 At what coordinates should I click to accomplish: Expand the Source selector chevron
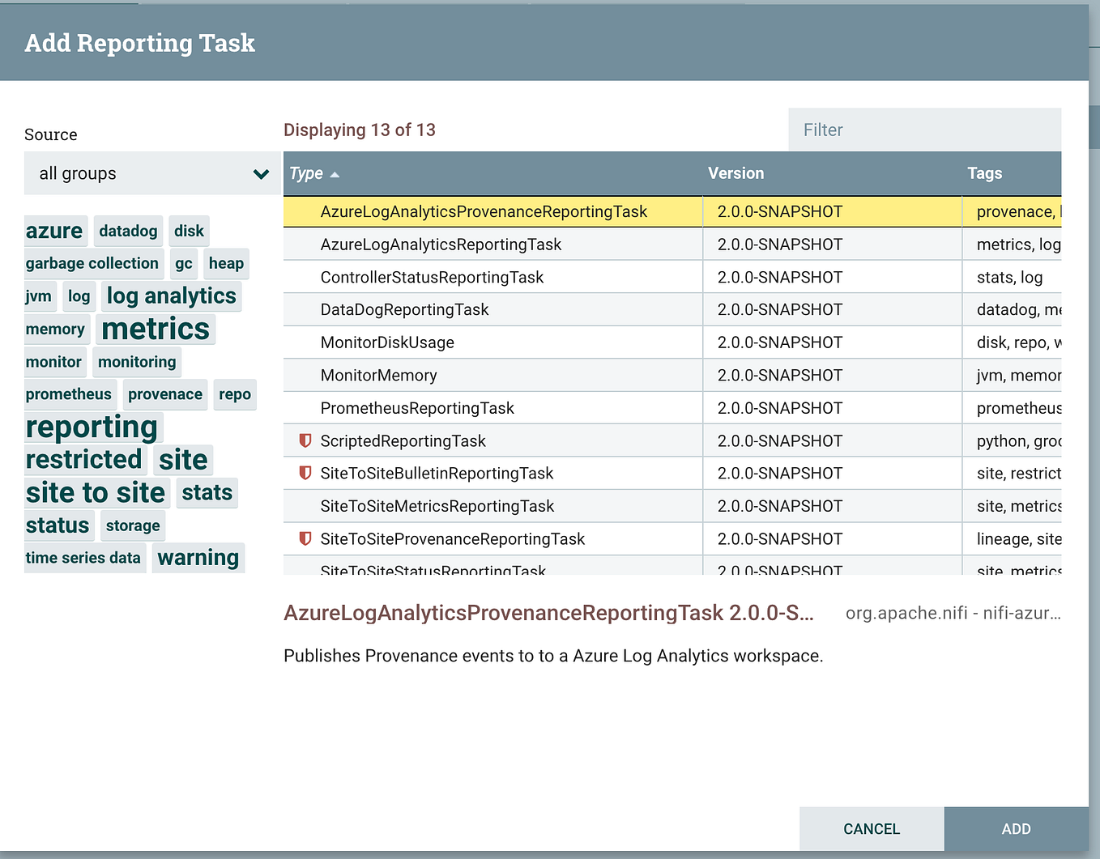[x=260, y=173]
